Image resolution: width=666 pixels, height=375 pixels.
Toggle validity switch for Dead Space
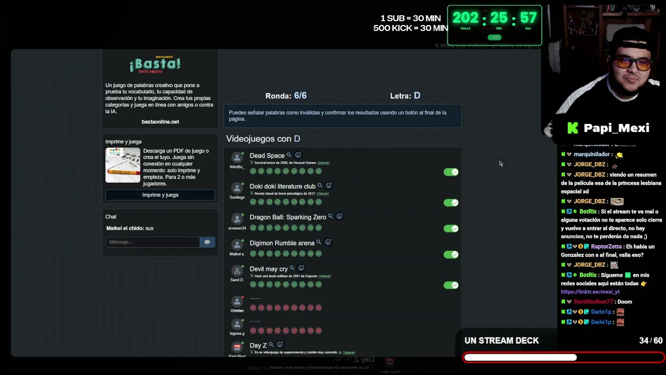[451, 172]
